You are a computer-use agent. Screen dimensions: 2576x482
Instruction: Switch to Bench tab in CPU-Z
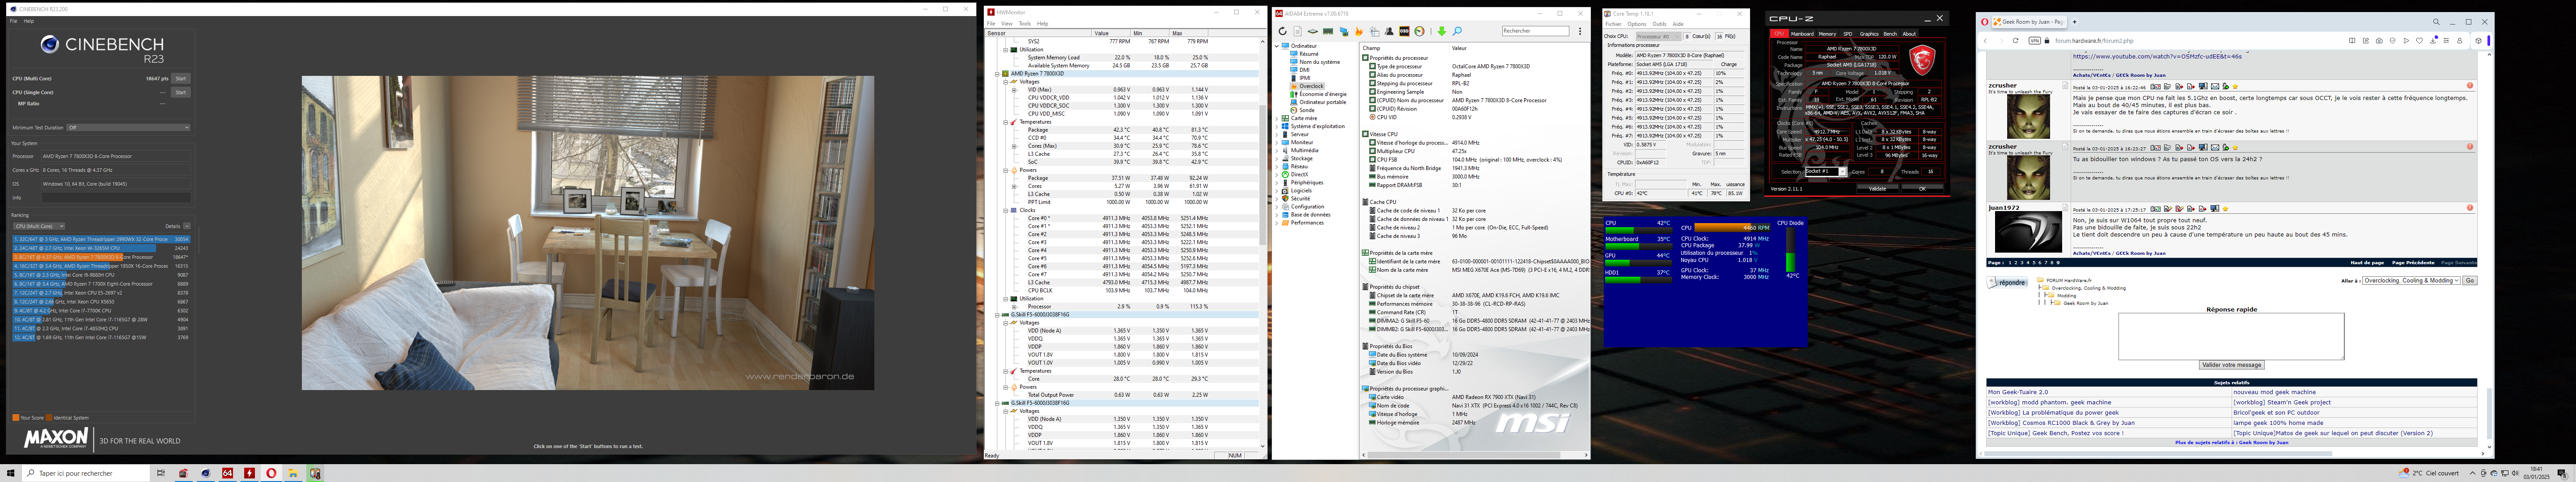1890,34
